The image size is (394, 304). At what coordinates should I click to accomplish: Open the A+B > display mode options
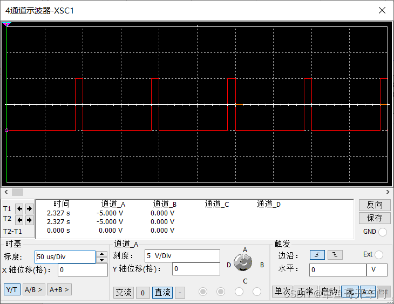tap(59, 289)
